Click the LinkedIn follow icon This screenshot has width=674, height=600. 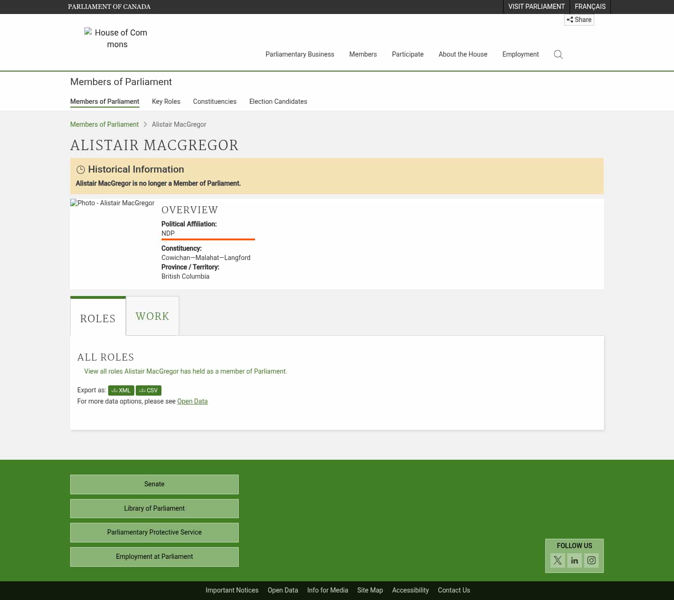[574, 560]
